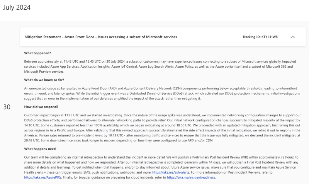Open the aka.ms/AzurePIRs link
309x184 pixels.
coord(43,177)
